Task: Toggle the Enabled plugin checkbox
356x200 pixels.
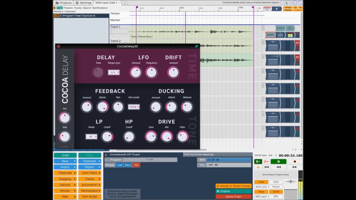Action: point(233,191)
